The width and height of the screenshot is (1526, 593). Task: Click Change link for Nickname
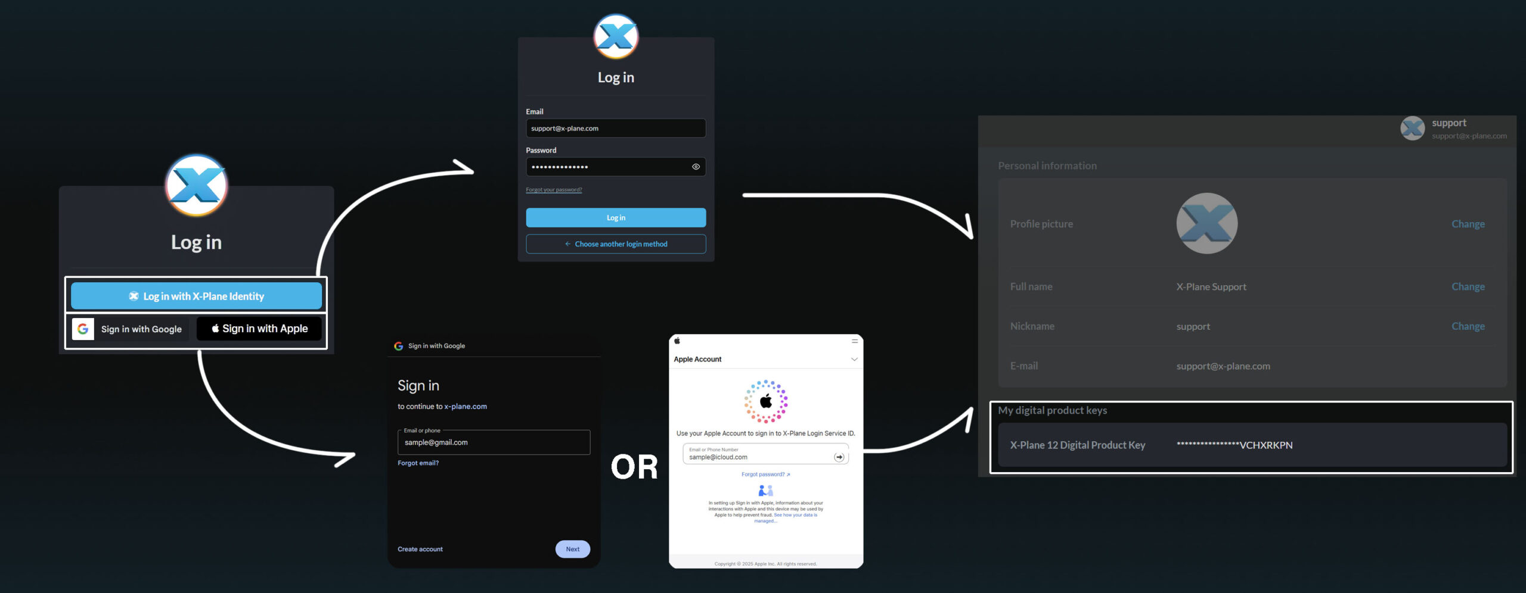pyautogui.click(x=1468, y=326)
